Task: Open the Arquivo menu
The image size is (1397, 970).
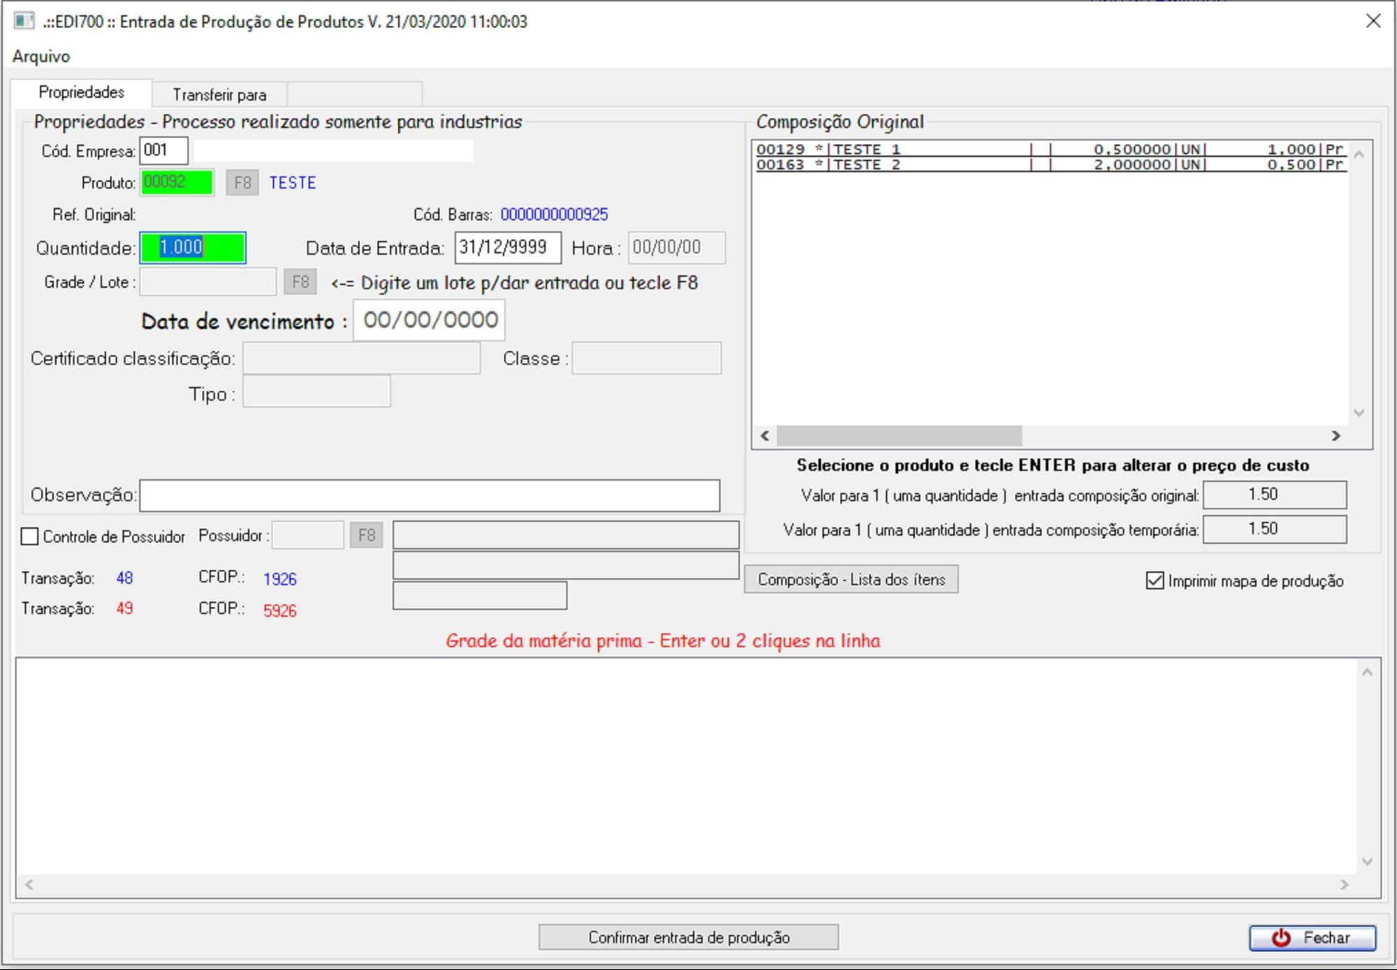Action: point(41,56)
